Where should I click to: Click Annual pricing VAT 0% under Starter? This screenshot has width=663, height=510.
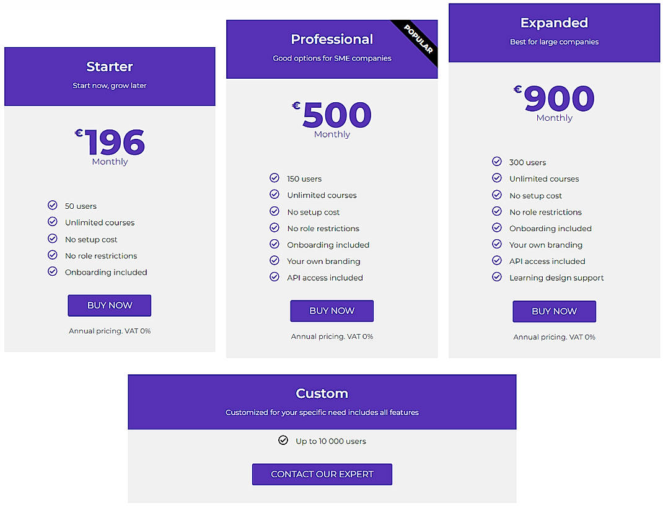(109, 331)
